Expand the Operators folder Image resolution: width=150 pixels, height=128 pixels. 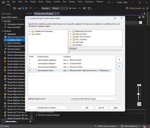click(x=70, y=45)
